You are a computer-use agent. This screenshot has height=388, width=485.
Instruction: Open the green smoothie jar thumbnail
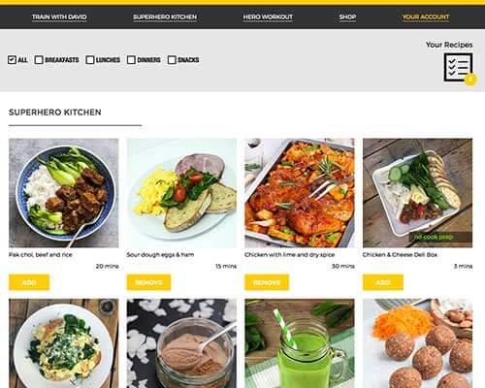tap(300, 343)
